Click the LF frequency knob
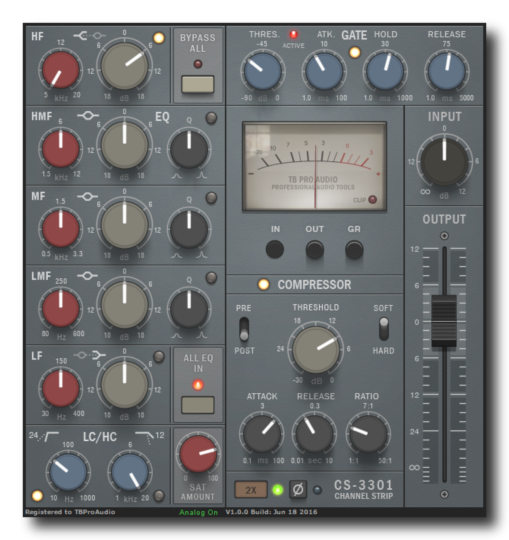The width and height of the screenshot is (509, 540). click(61, 389)
